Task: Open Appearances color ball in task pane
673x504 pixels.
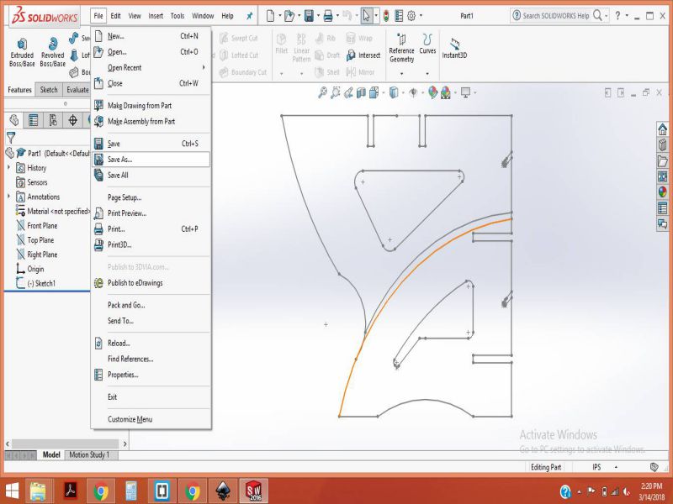Action: click(662, 192)
